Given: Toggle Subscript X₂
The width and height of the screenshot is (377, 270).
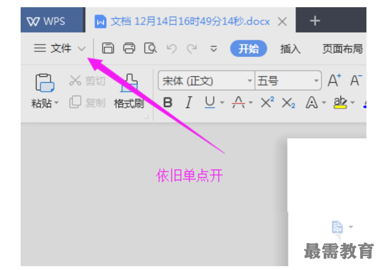Looking at the screenshot, I should click(288, 103).
